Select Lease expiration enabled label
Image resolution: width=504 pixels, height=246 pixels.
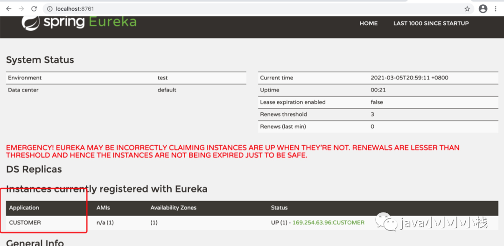pyautogui.click(x=293, y=102)
